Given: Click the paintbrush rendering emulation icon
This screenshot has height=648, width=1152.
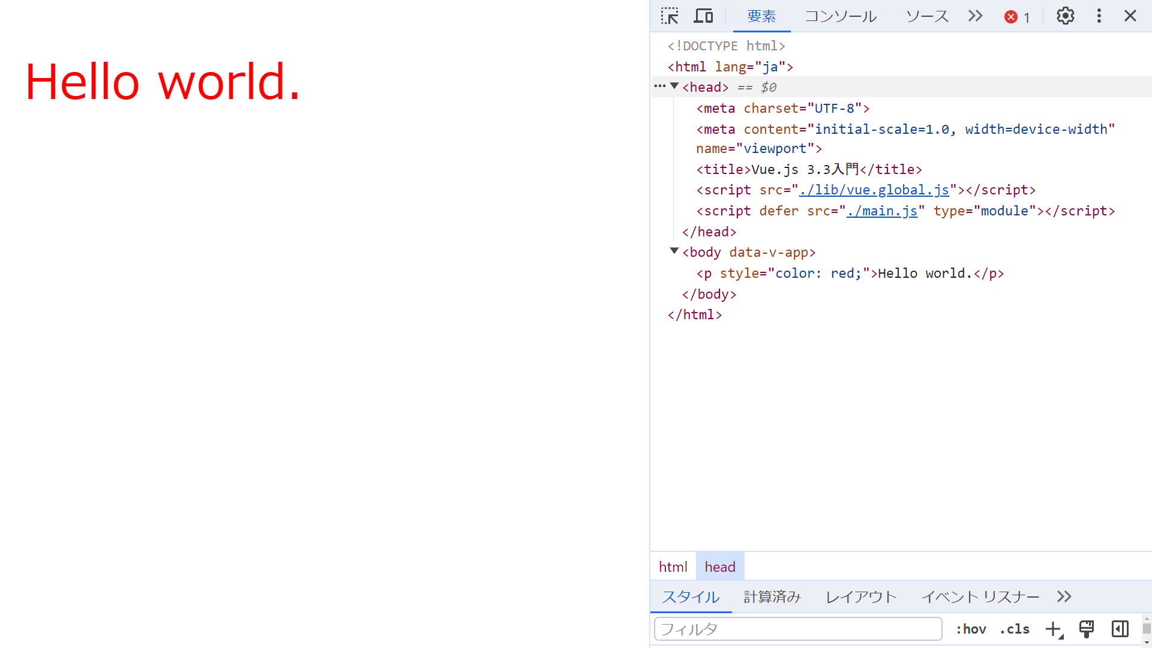Looking at the screenshot, I should tap(1086, 629).
